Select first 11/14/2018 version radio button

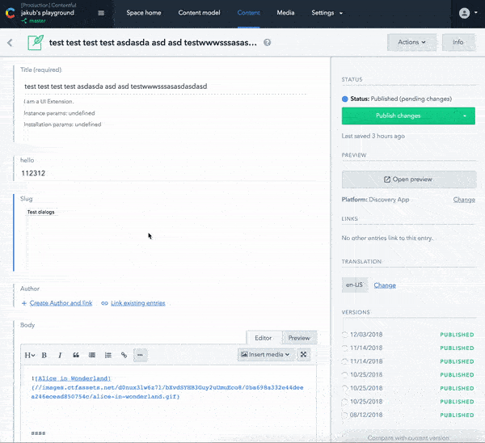pos(345,348)
